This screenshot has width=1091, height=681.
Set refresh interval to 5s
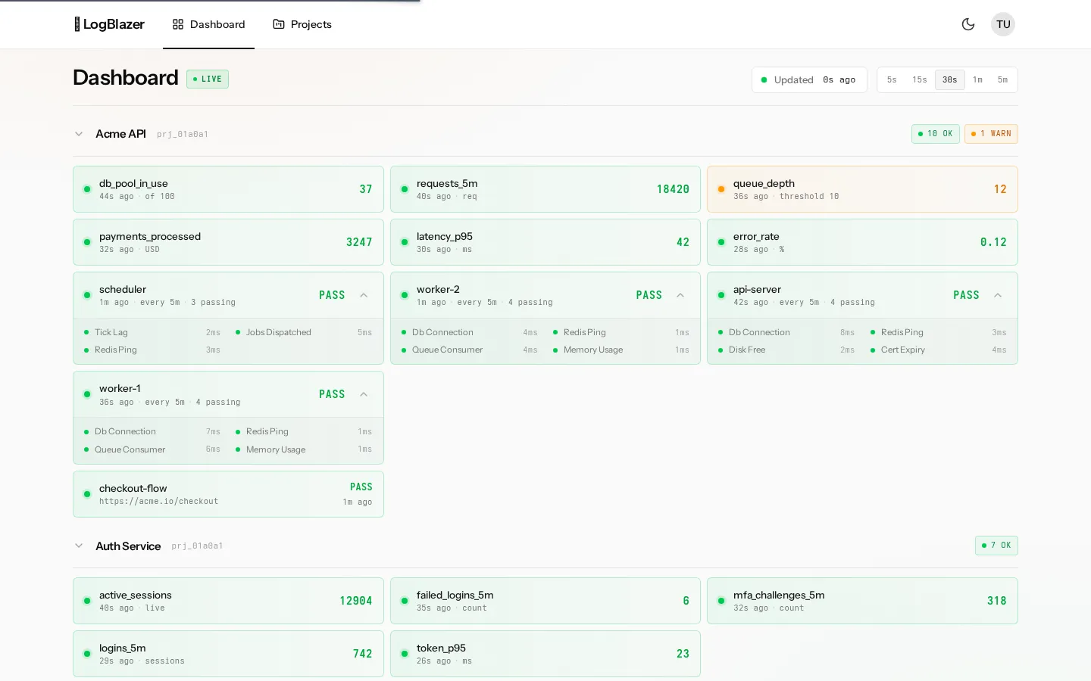click(x=892, y=79)
